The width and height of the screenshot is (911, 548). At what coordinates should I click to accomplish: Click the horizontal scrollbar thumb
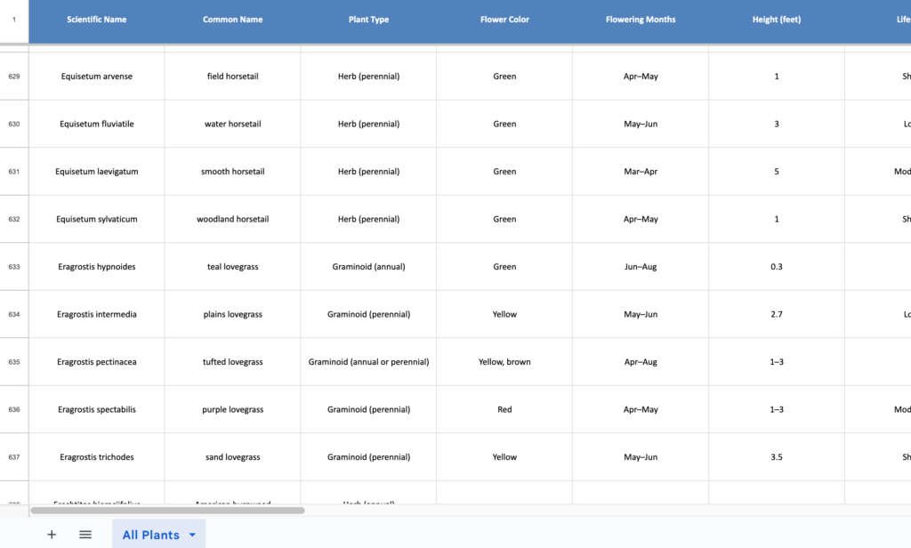[x=167, y=511]
